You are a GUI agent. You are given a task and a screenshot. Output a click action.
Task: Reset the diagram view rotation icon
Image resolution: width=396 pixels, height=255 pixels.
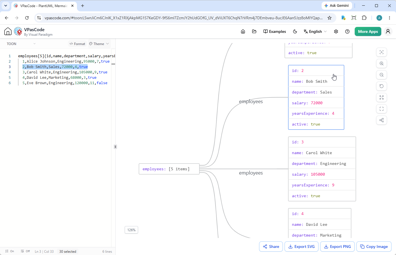(x=382, y=86)
